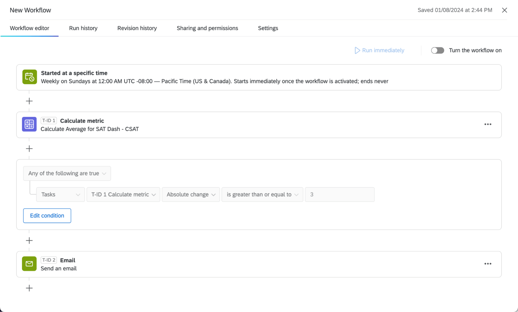Click the calendar schedule trigger icon
518x312 pixels.
pyautogui.click(x=29, y=77)
